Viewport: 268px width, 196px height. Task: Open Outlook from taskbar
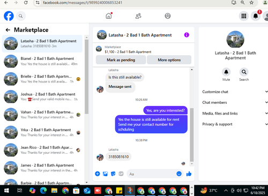87,191
